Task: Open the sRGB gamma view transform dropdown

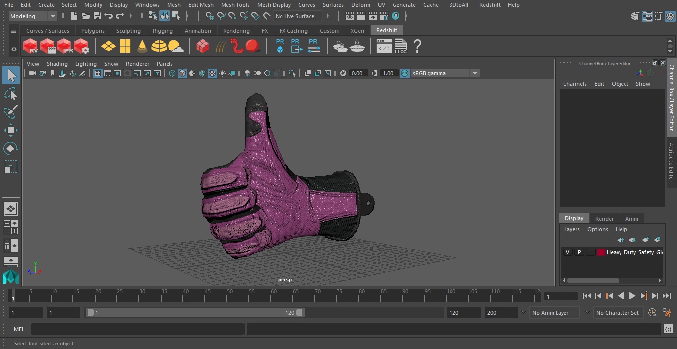Action: coord(445,73)
